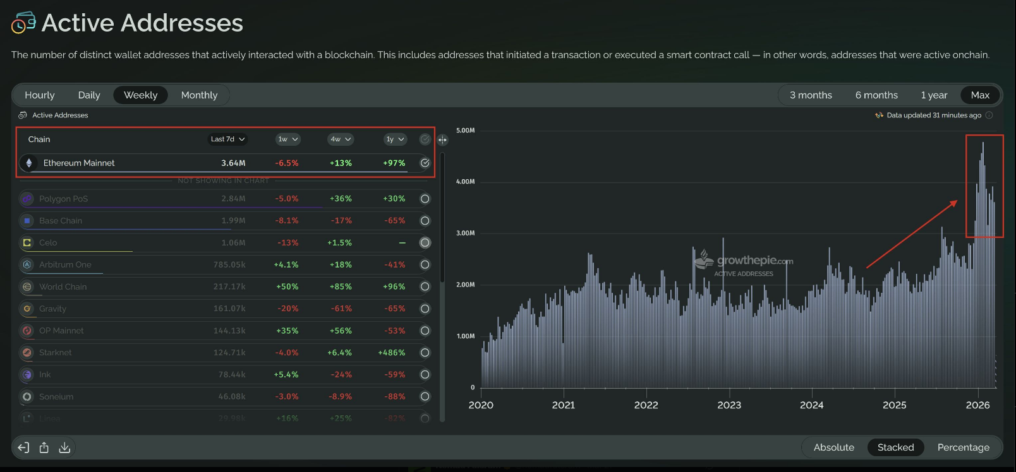Click the download icon in the bottom toolbar
This screenshot has height=472, width=1016.
[x=64, y=447]
